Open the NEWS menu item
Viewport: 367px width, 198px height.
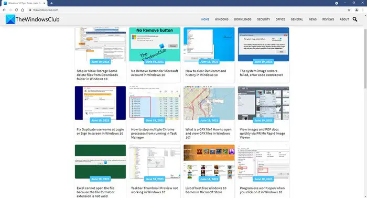point(312,19)
